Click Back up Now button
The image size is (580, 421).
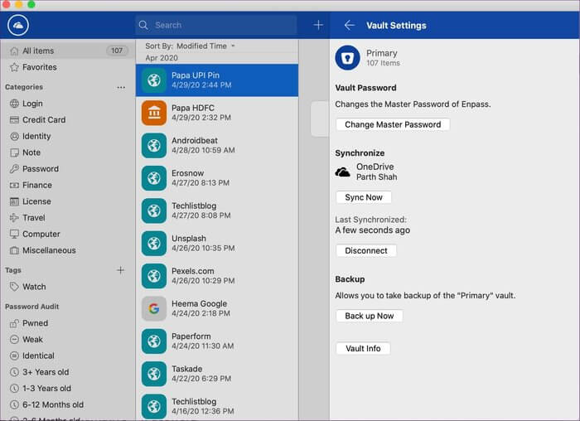[x=370, y=316]
